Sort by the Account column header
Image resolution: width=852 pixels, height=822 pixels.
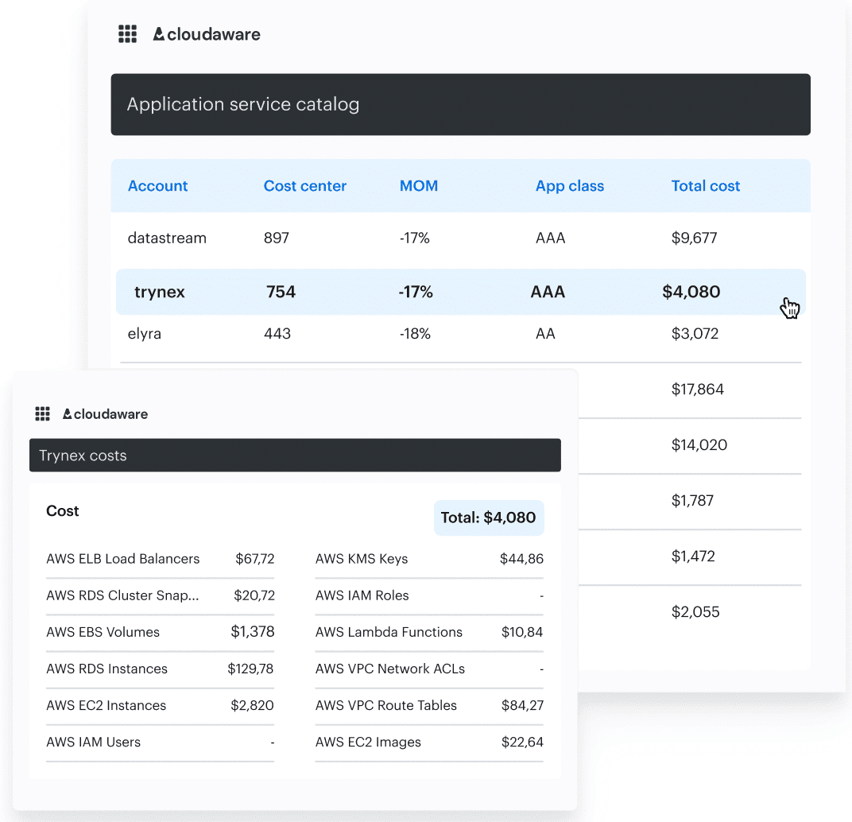157,185
